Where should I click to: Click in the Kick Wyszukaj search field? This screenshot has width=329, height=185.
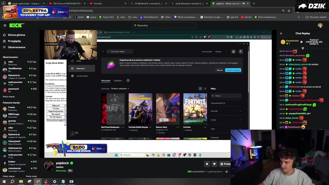coord(164,25)
